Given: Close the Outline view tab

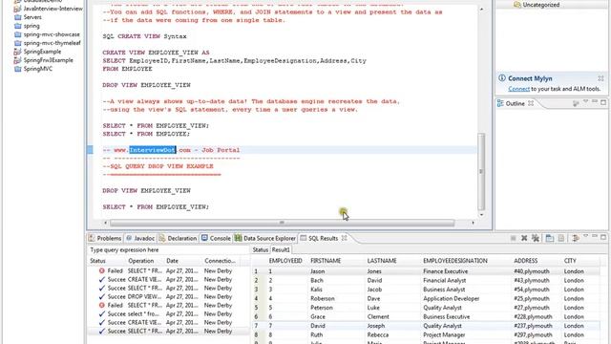Looking at the screenshot, I should coord(531,103).
